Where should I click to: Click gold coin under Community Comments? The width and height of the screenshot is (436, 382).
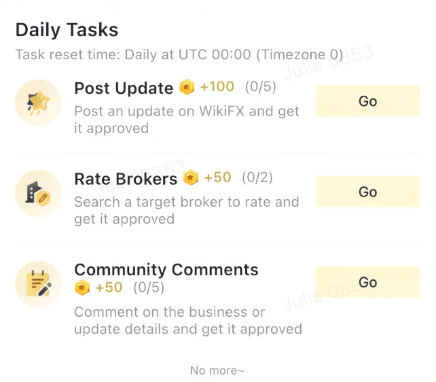[82, 288]
